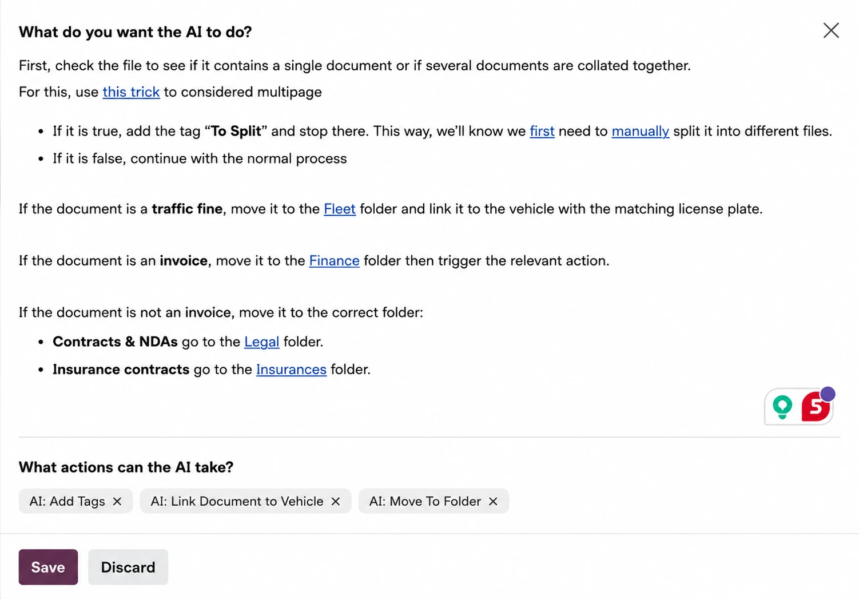Discard the AI prompt changes
859x599 pixels.
(128, 567)
